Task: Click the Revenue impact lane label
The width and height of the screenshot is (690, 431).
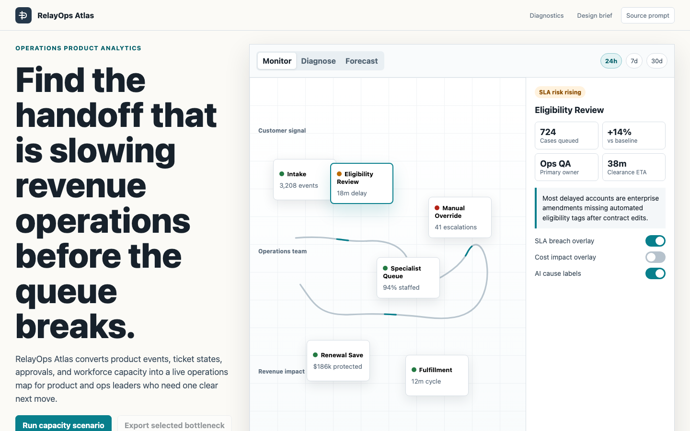Action: tap(281, 371)
